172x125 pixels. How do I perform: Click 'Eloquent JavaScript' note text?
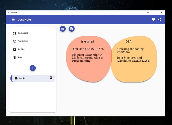[x=88, y=58]
